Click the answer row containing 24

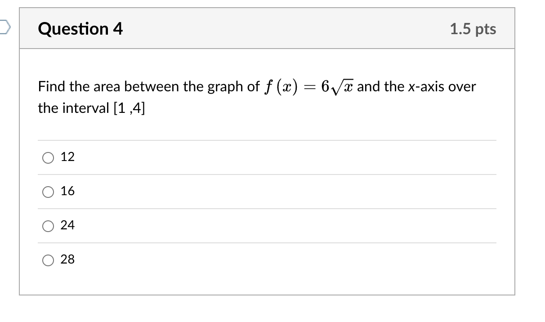point(225,226)
